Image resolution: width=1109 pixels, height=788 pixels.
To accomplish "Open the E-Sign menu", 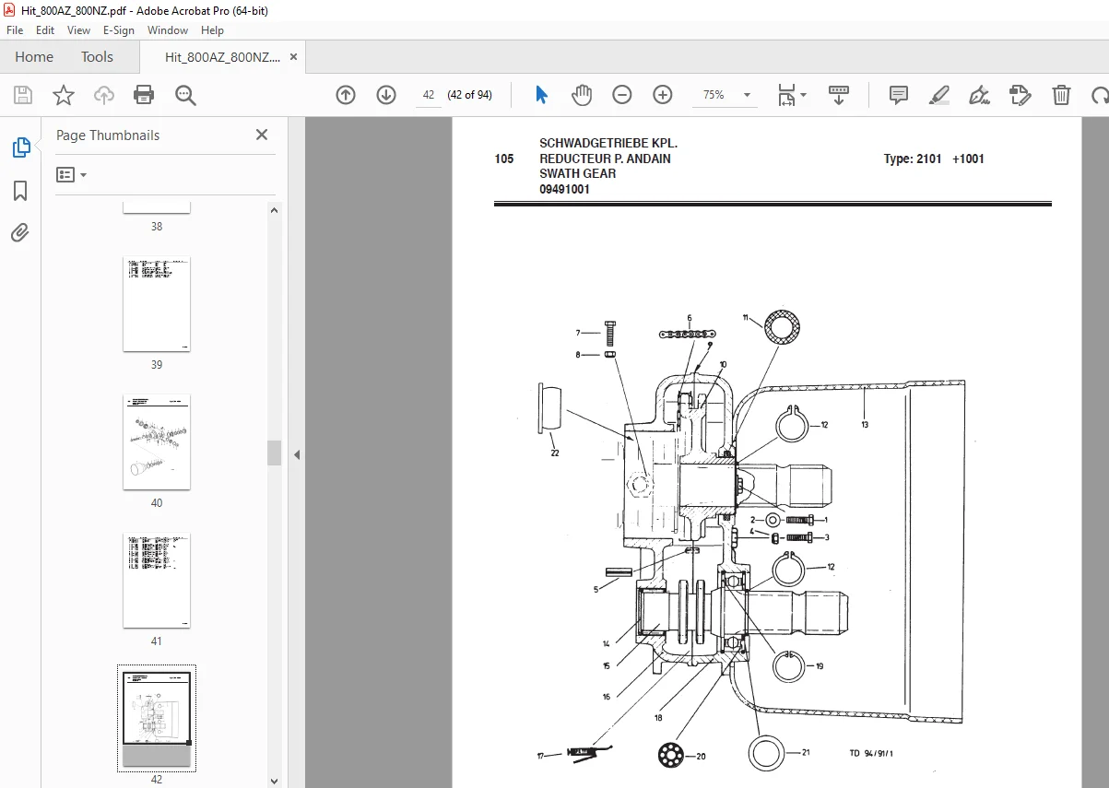I will click(x=119, y=30).
